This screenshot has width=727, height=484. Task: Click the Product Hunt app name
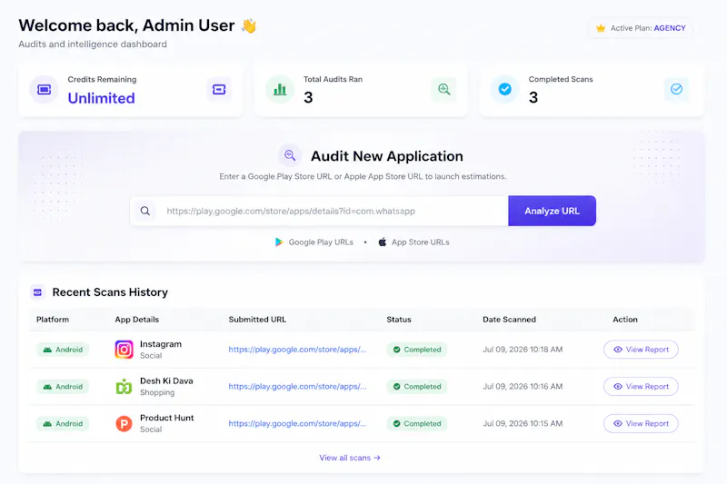(167, 418)
